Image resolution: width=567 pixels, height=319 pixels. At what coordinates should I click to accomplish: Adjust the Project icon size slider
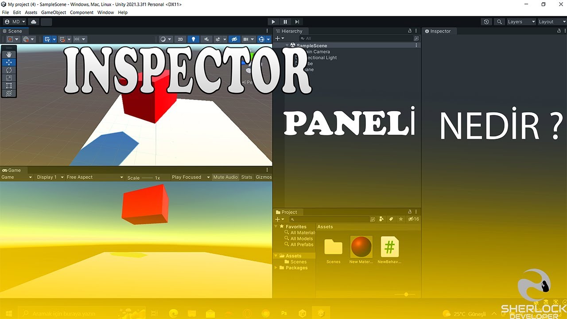pyautogui.click(x=405, y=294)
